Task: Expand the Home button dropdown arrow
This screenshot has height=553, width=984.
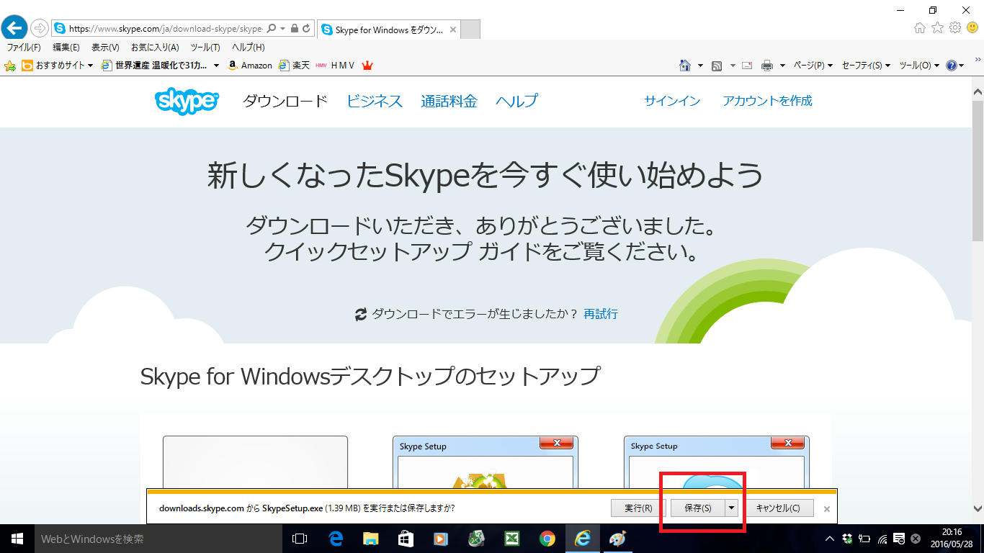Action: pos(700,66)
